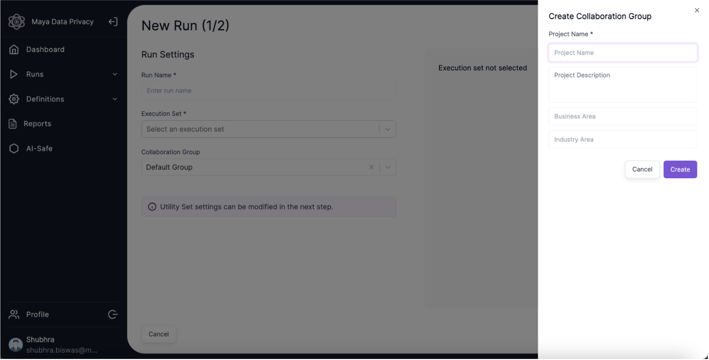This screenshot has height=360, width=709.
Task: Click the Business Area field
Action: pyautogui.click(x=622, y=116)
